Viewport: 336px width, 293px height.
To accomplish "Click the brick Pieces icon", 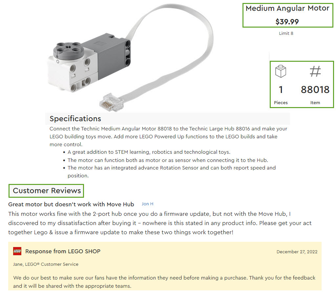I will click(x=281, y=72).
